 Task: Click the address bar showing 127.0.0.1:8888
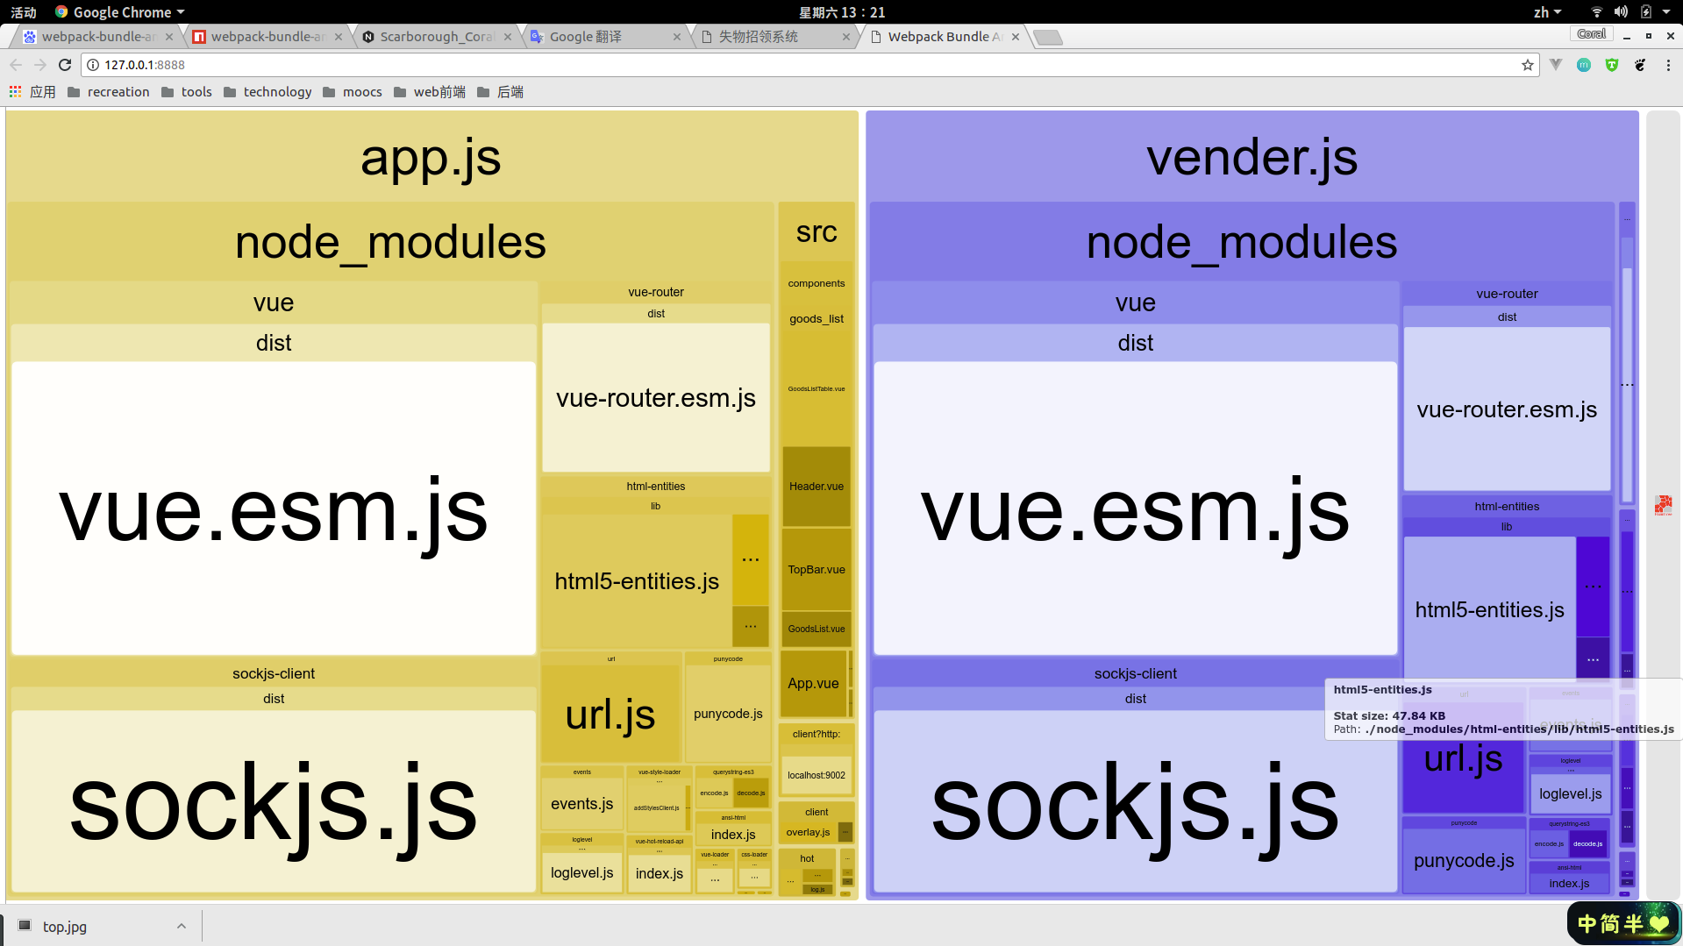[x=789, y=65]
